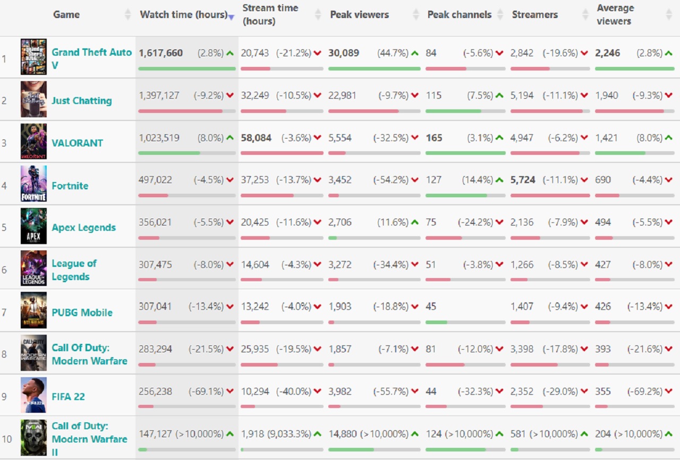
Task: Click Fortnite streamers down arrow
Action: [x=584, y=180]
